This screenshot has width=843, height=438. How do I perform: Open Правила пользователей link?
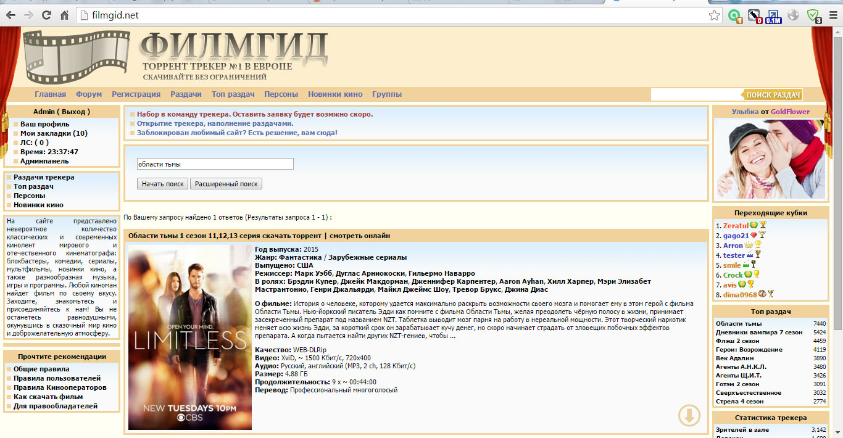tap(57, 378)
